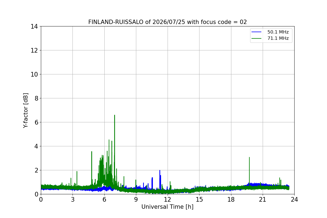Click x-axis tick label 24
Screen dimensions: 327x218
[294, 199]
